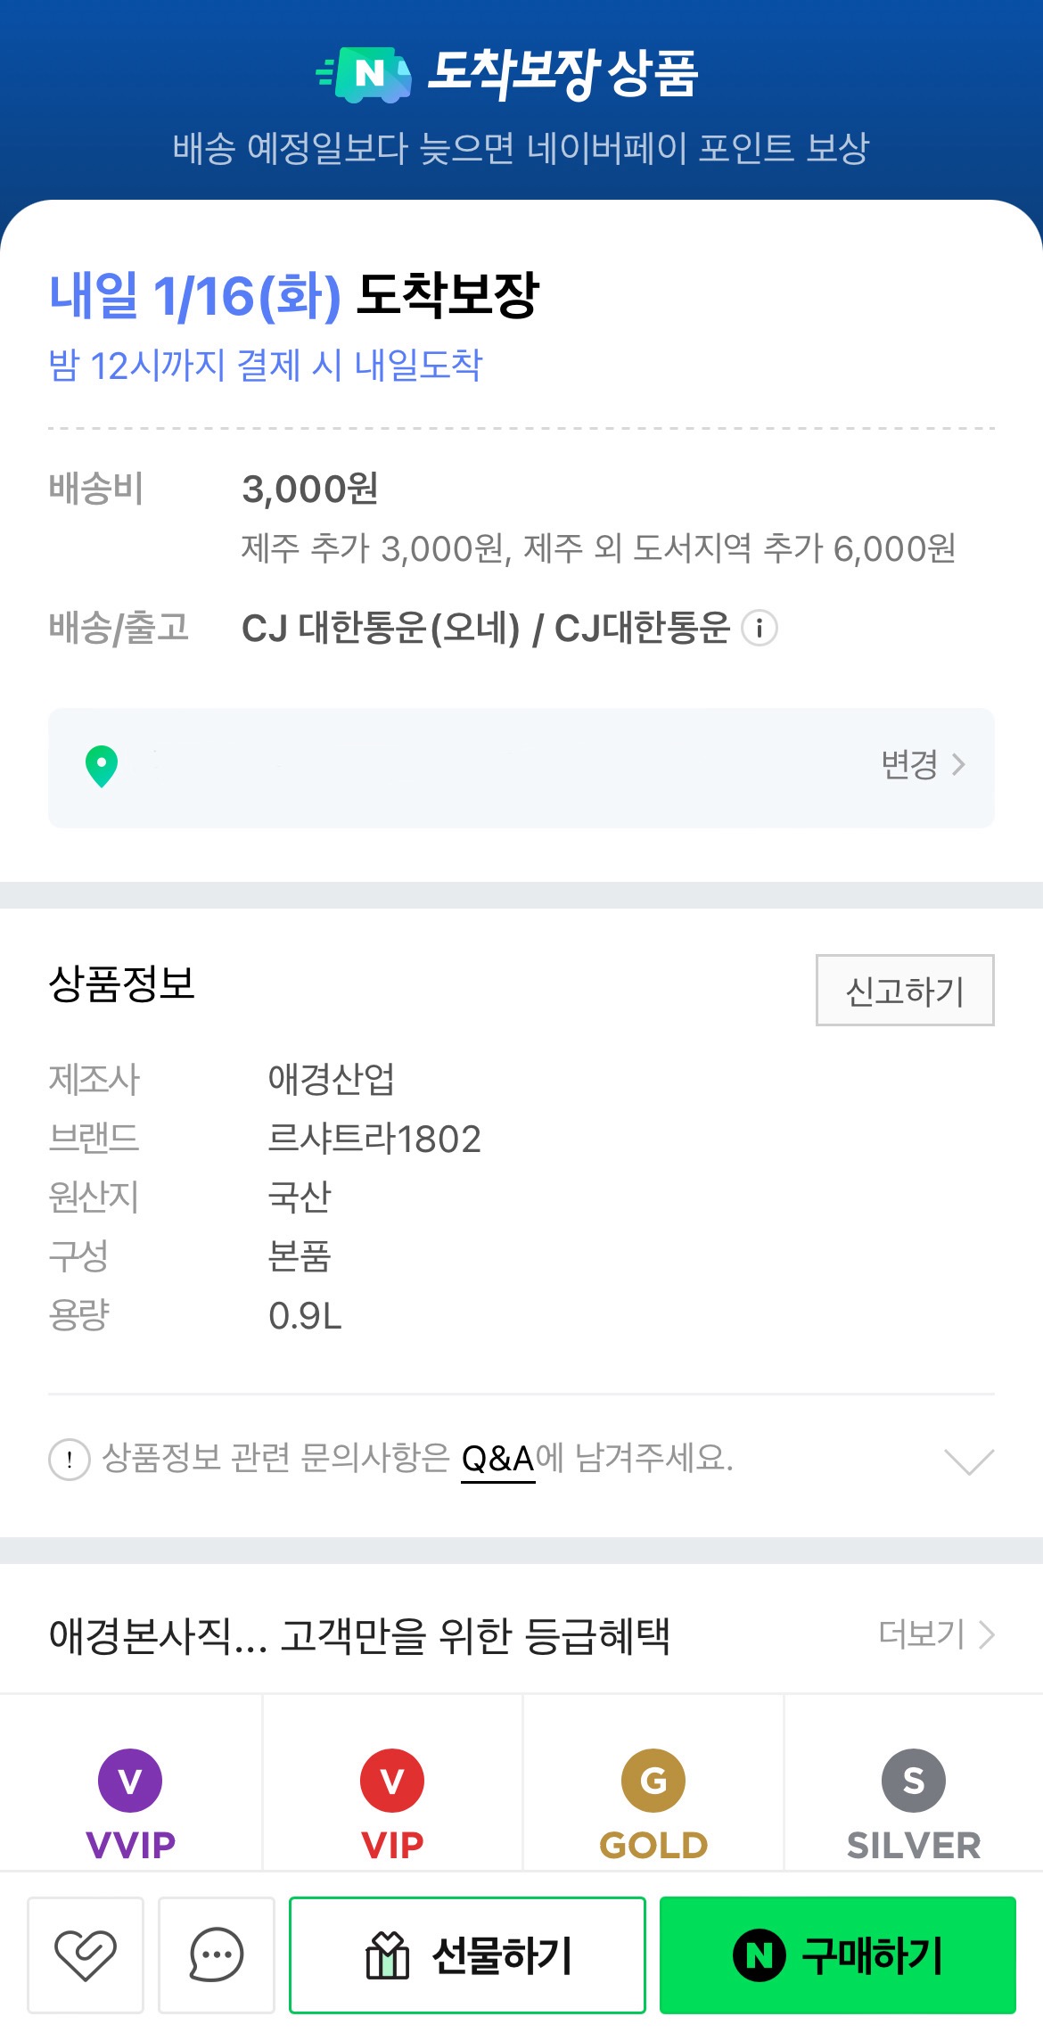Expand the product info inquiry section arrow
The image size is (1043, 2041).
pyautogui.click(x=968, y=1461)
